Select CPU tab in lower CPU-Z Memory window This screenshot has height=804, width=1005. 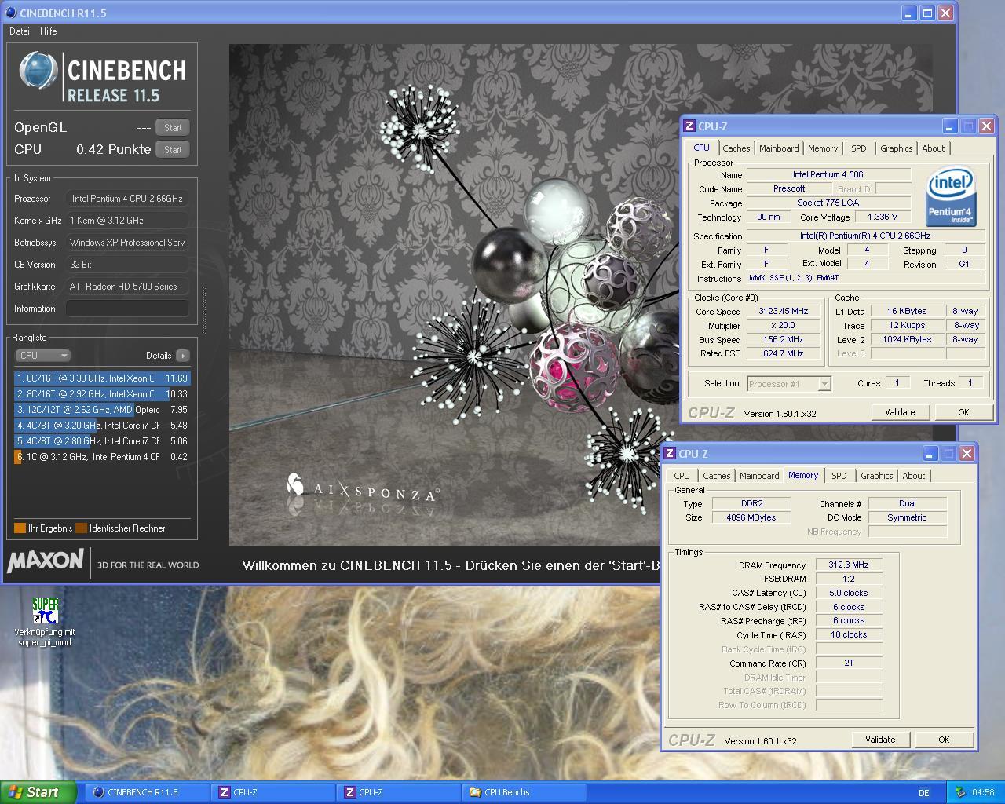point(682,476)
